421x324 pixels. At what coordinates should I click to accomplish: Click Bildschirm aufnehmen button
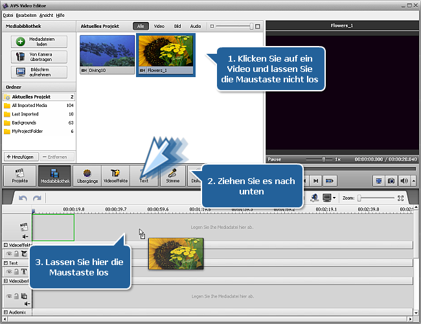(38, 73)
